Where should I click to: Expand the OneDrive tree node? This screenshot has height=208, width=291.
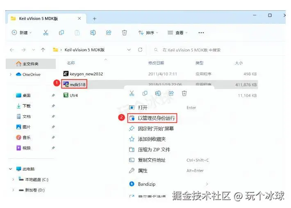11,75
